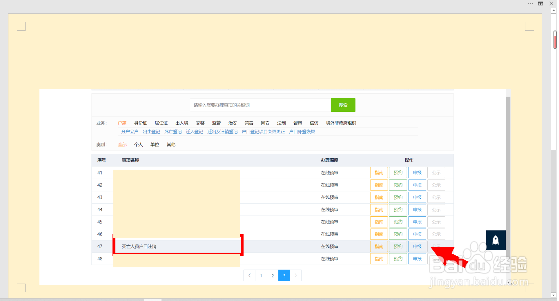Click 申报 button in row 41

pyautogui.click(x=417, y=173)
